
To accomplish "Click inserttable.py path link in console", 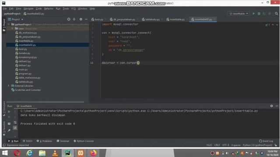I will click(203, 111).
